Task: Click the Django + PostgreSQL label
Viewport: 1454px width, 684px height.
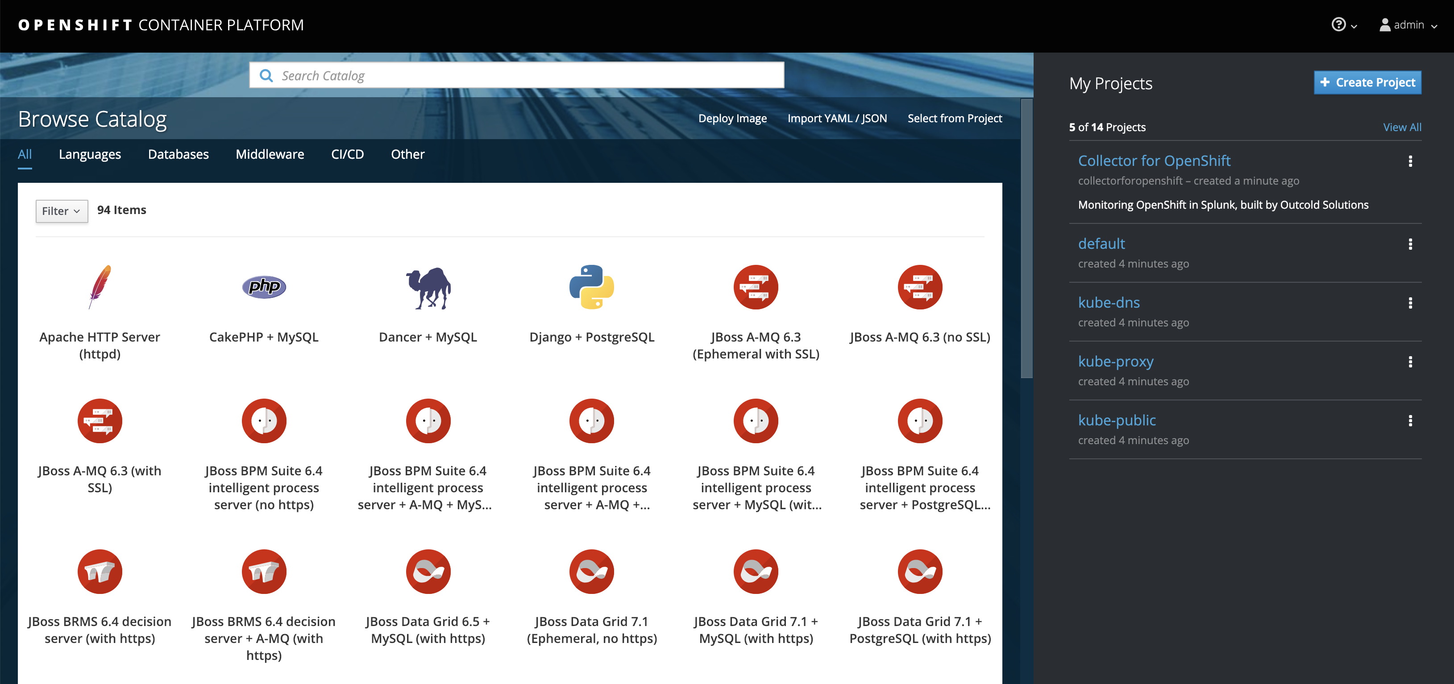Action: (x=591, y=337)
